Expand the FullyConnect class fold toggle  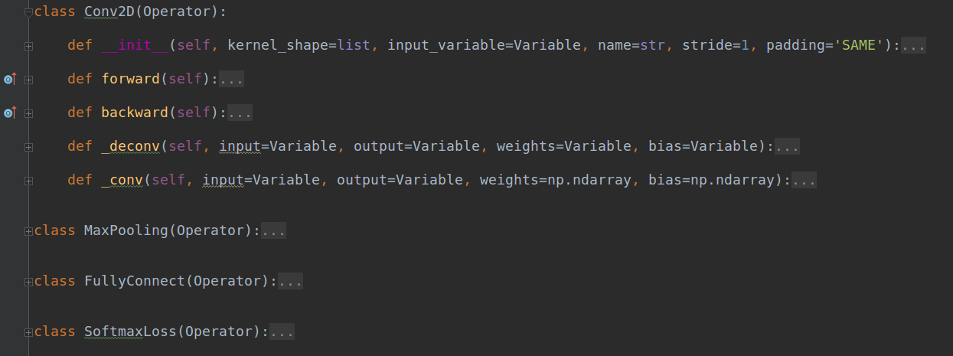click(28, 281)
